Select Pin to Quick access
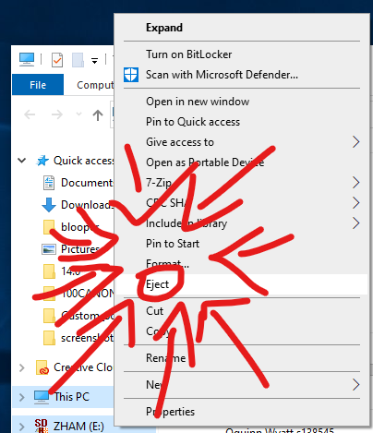Image resolution: width=373 pixels, height=433 pixels. point(193,122)
